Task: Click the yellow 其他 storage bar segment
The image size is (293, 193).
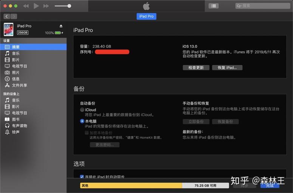Action: point(131,185)
